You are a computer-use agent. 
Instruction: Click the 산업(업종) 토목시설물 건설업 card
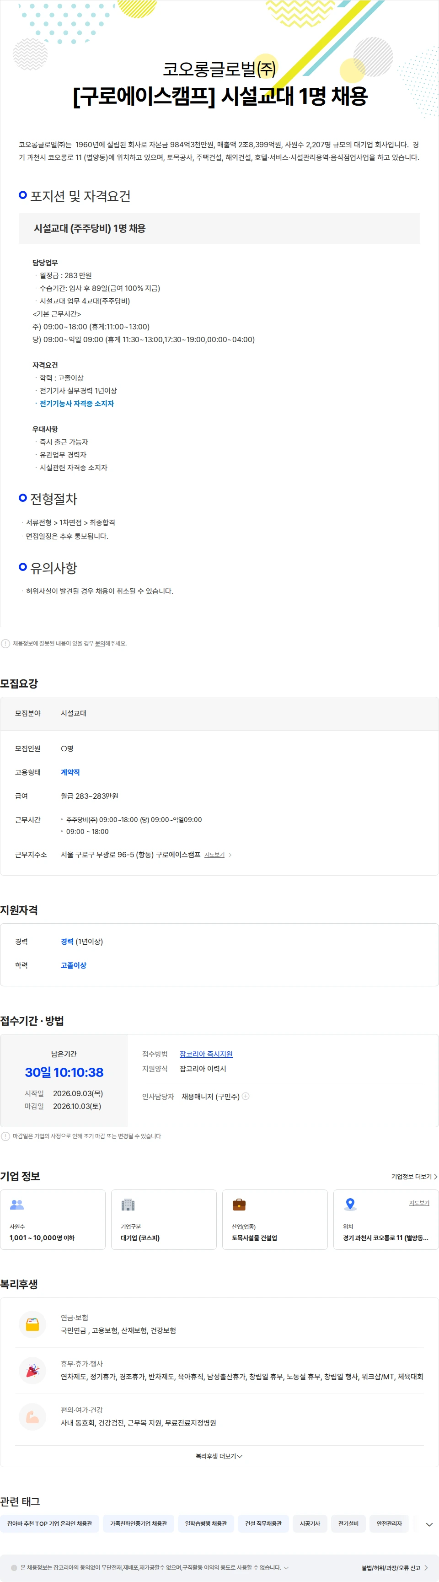click(x=275, y=1220)
